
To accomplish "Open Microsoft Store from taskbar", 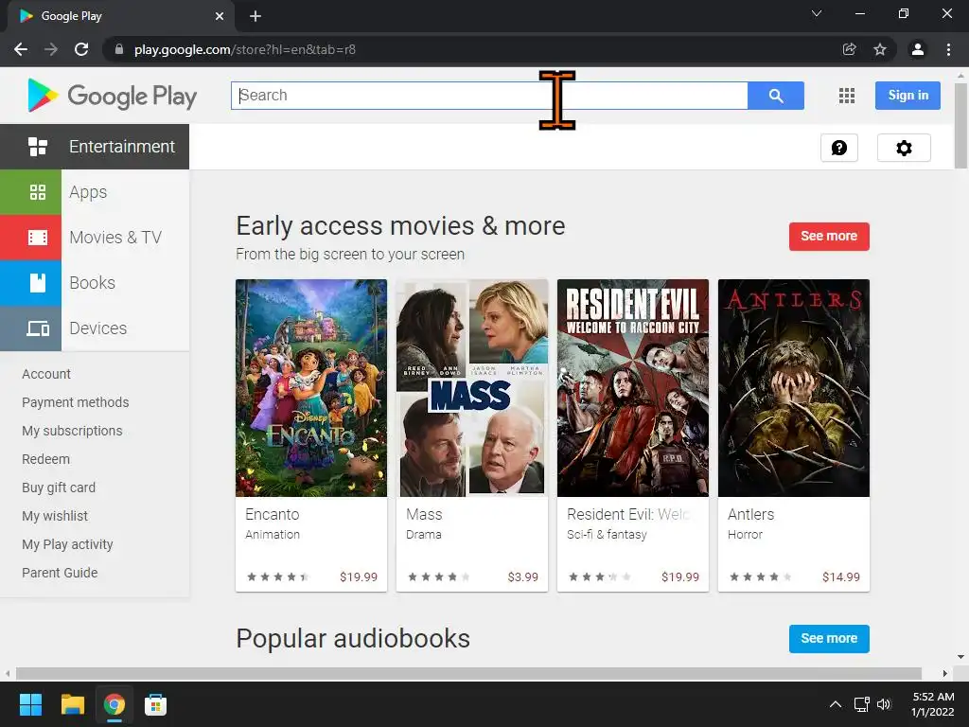I will (156, 704).
